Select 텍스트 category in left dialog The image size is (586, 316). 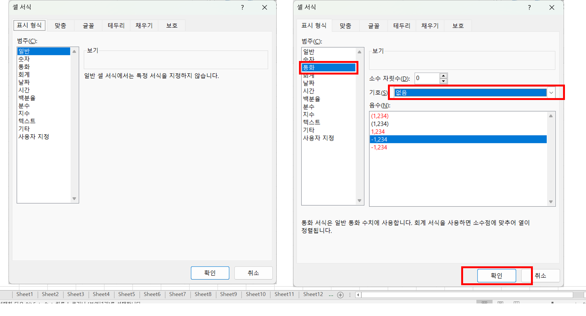(x=44, y=121)
